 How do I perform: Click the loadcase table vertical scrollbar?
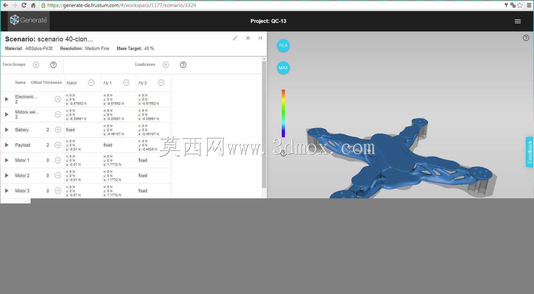(x=264, y=124)
